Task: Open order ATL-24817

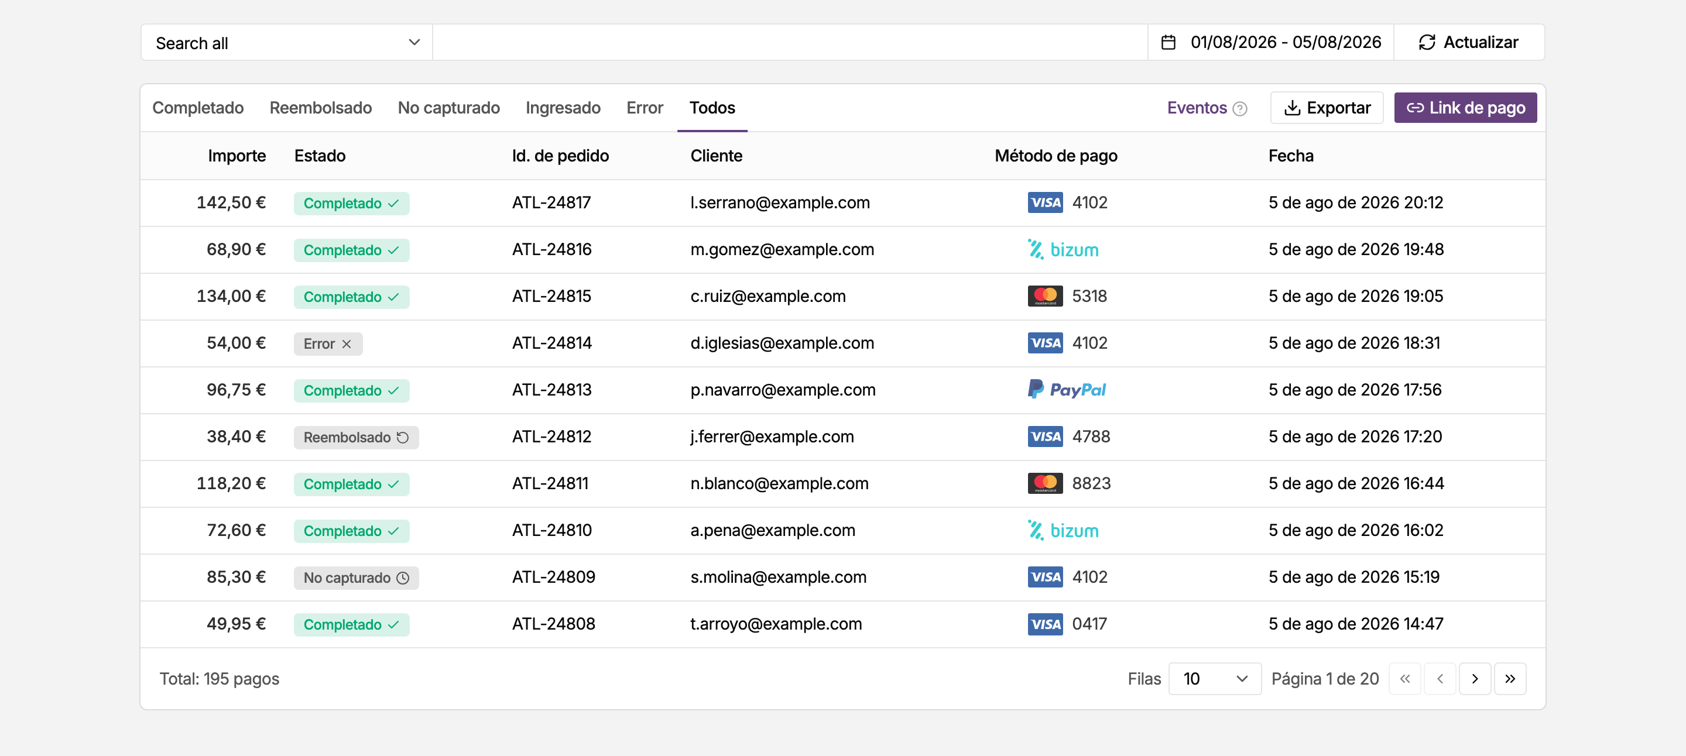Action: (551, 202)
